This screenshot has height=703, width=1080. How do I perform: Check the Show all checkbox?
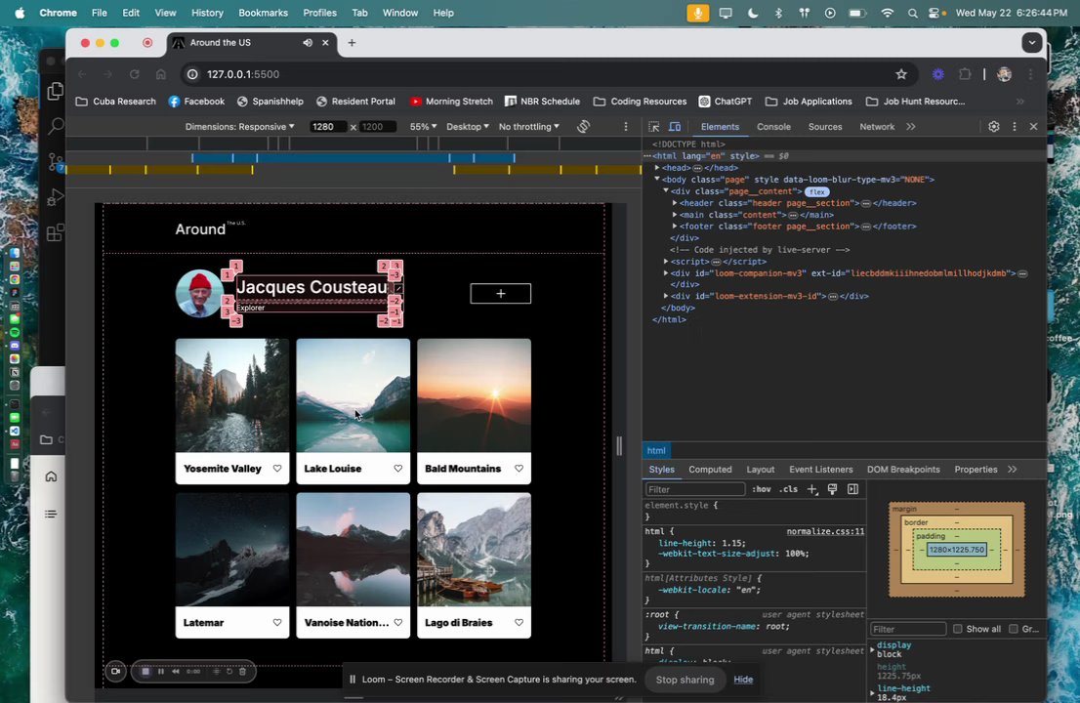(x=958, y=629)
